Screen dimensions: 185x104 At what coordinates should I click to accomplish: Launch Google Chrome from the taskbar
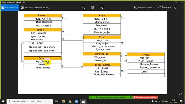tap(70, 101)
